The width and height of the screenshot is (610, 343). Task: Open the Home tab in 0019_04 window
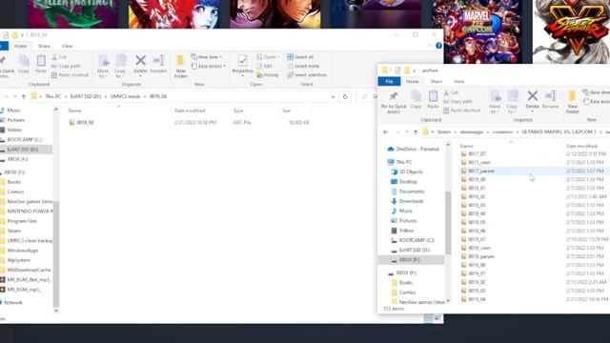20,47
